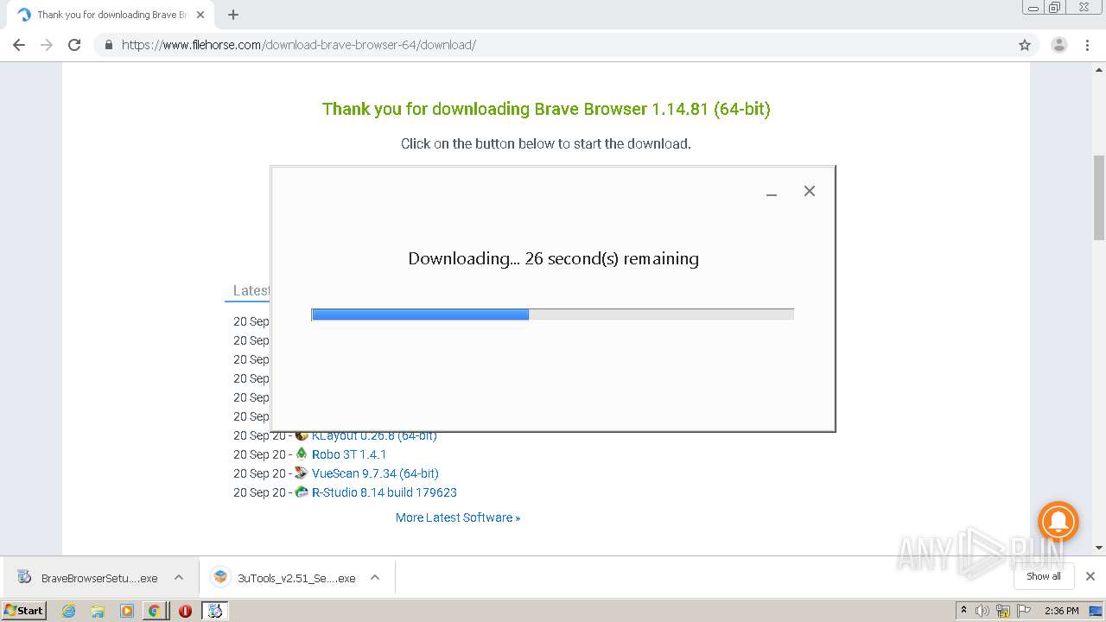This screenshot has height=622, width=1106.
Task: Click the R-Studio icon
Action: click(302, 492)
